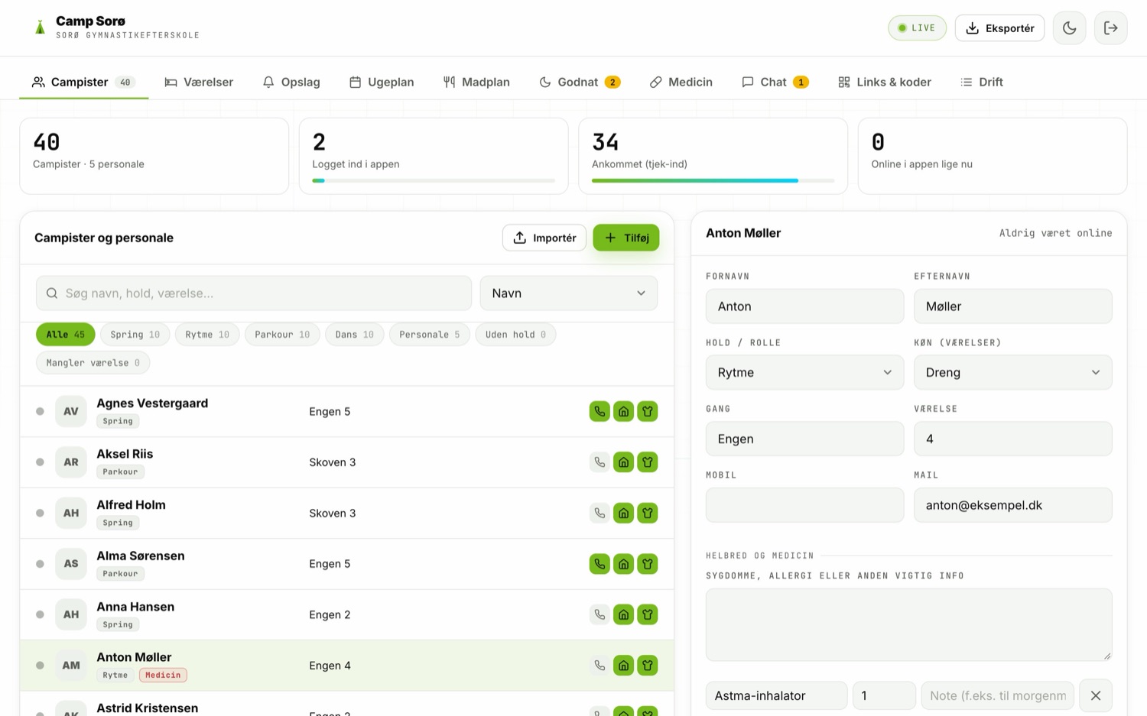The height and width of the screenshot is (716, 1147).
Task: Toggle shirt icon in Anton Møller row
Action: pyautogui.click(x=648, y=666)
